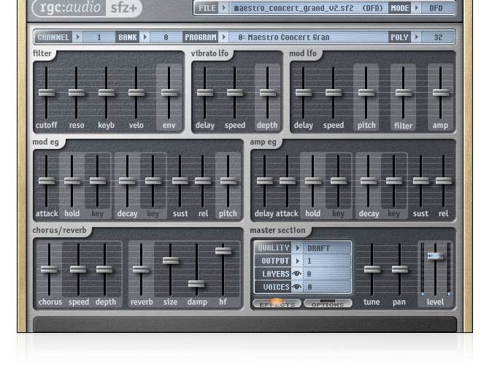This screenshot has width=492, height=371.
Task: Click the reverb damp slider handle
Action: click(x=196, y=284)
